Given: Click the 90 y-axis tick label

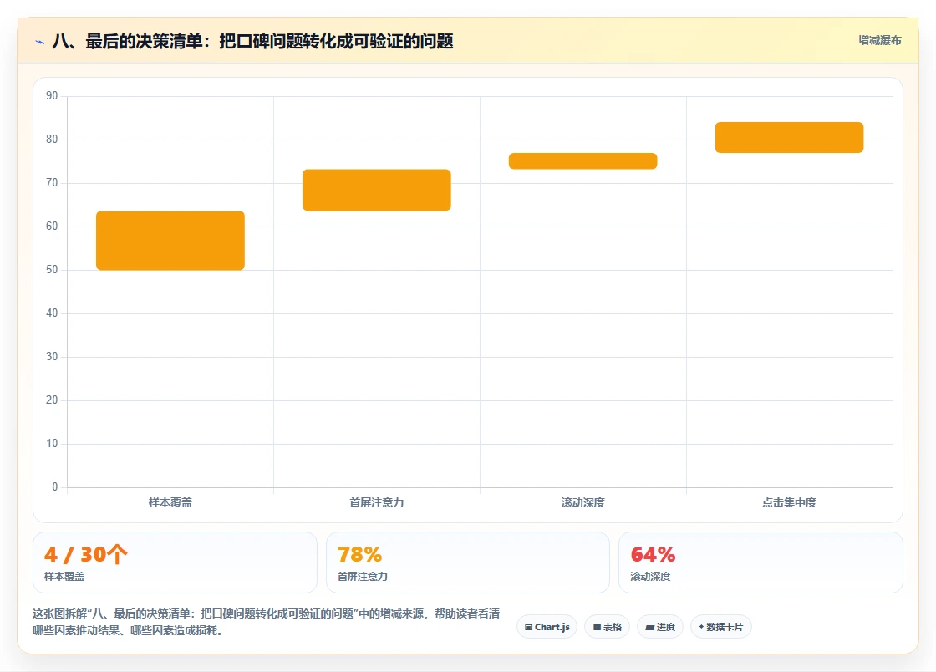Looking at the screenshot, I should [52, 95].
